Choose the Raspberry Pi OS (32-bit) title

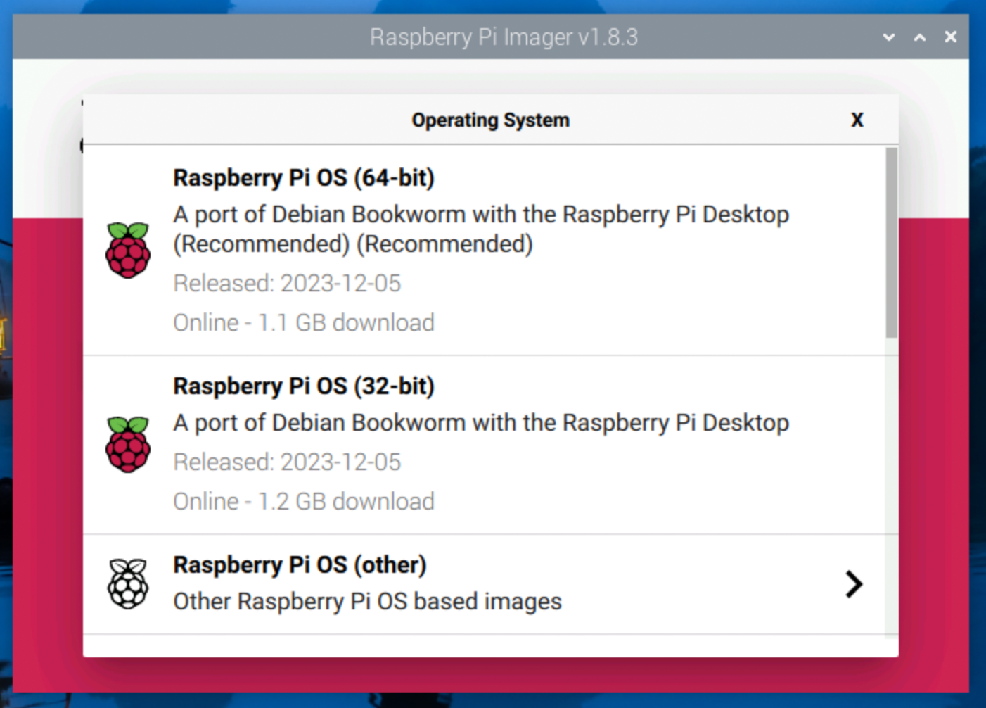[304, 386]
